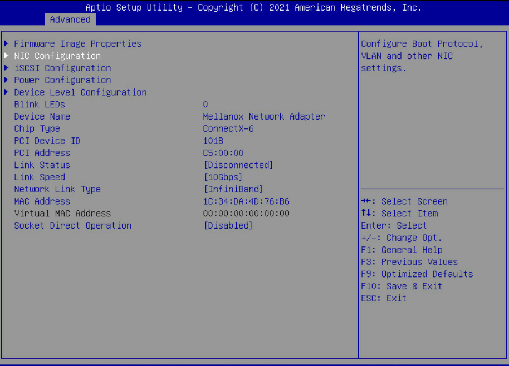Image resolution: width=509 pixels, height=366 pixels.
Task: Enter the iSCSI Configuration submenu
Action: (62, 68)
